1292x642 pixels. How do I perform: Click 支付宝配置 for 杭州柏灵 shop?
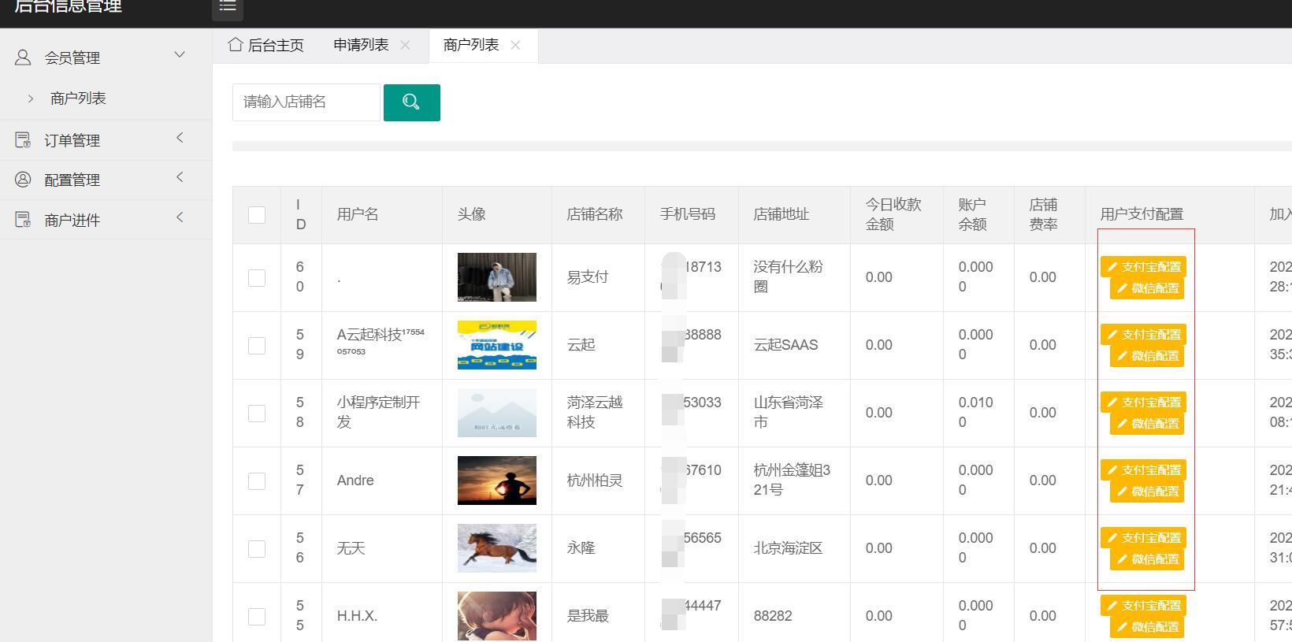click(x=1143, y=470)
